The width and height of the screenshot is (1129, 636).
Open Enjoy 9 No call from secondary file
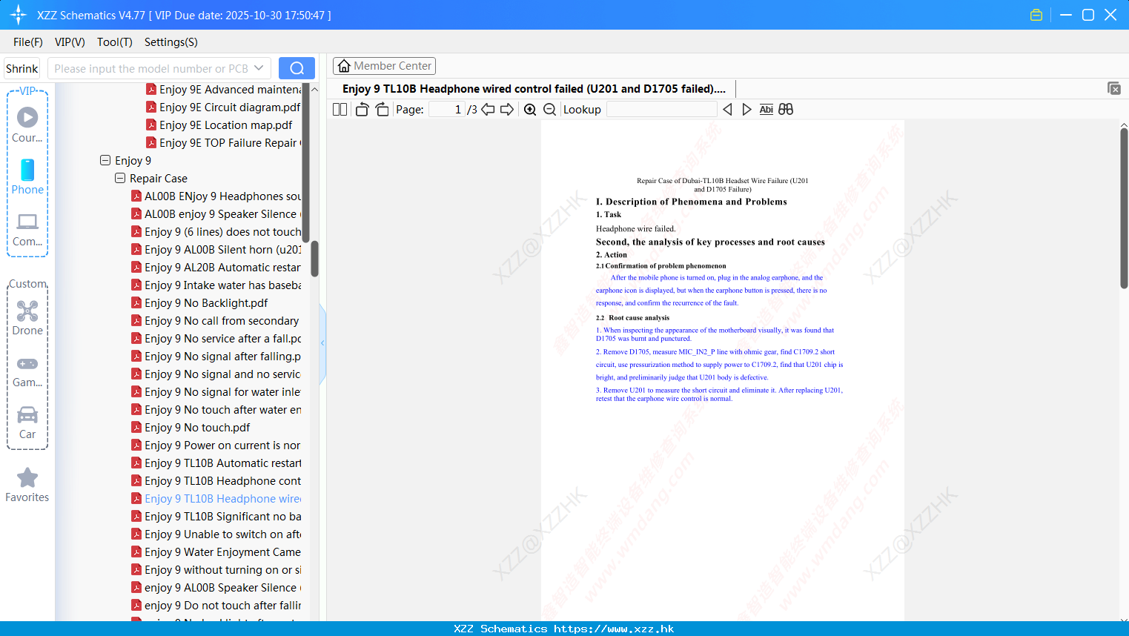click(x=215, y=320)
